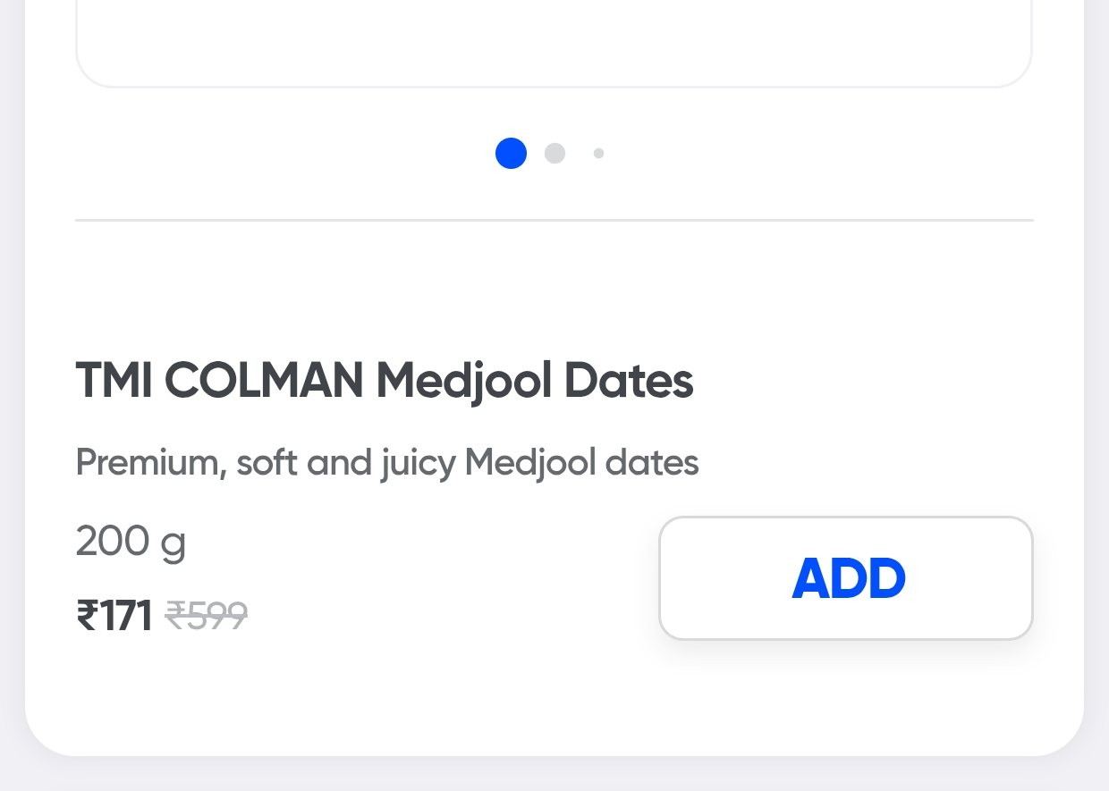Jump to the second carousel dot

point(554,153)
